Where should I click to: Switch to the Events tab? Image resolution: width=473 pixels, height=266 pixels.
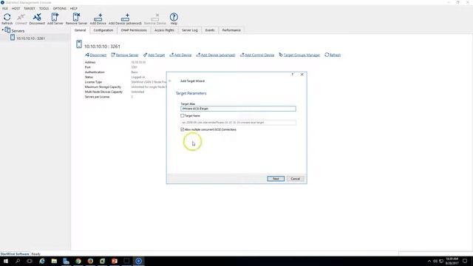tap(210, 30)
